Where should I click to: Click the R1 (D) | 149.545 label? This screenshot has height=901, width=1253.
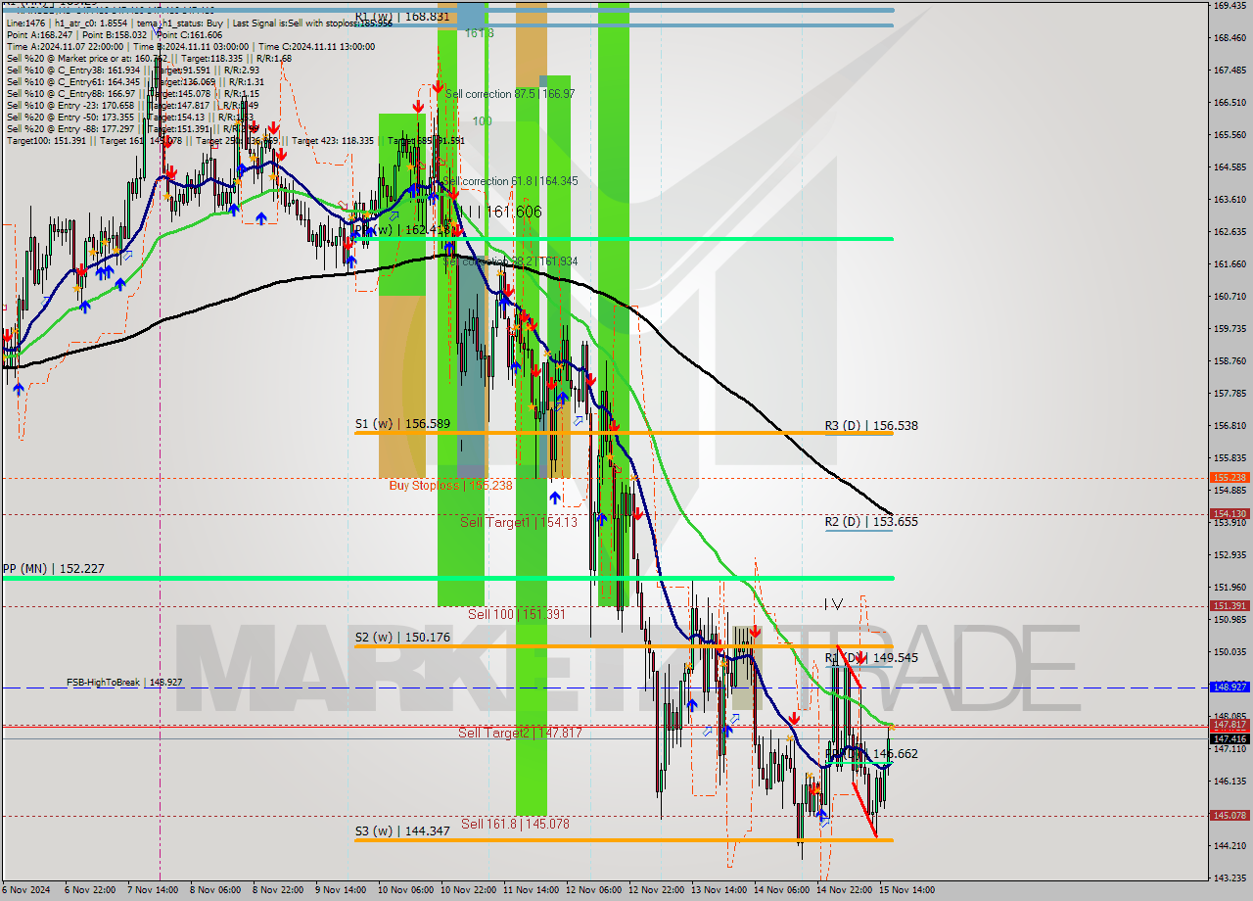871,657
